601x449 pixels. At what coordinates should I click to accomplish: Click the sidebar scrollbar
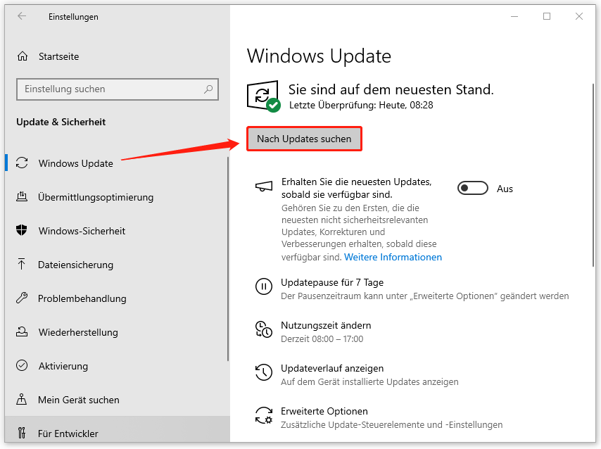pos(228,259)
